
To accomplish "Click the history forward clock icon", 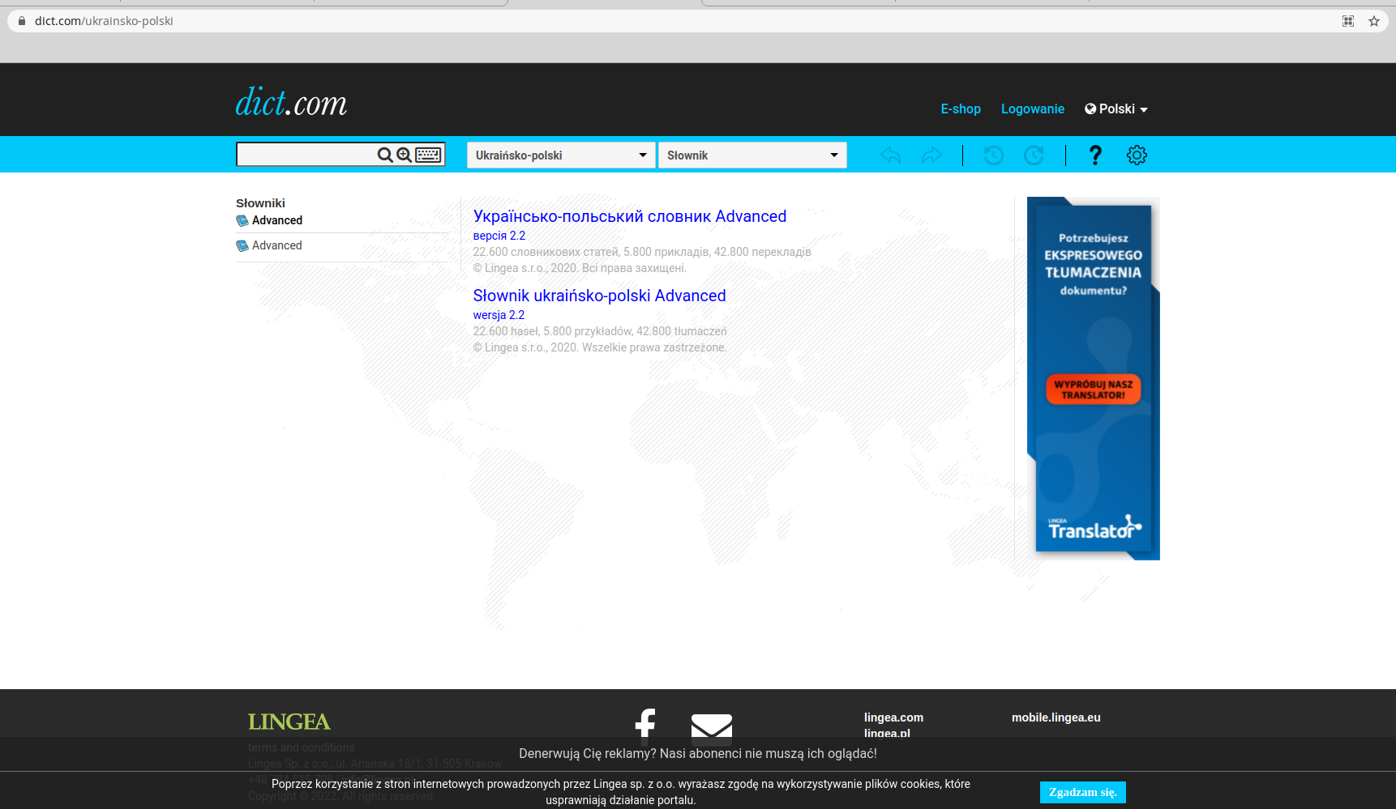I will pyautogui.click(x=1034, y=155).
